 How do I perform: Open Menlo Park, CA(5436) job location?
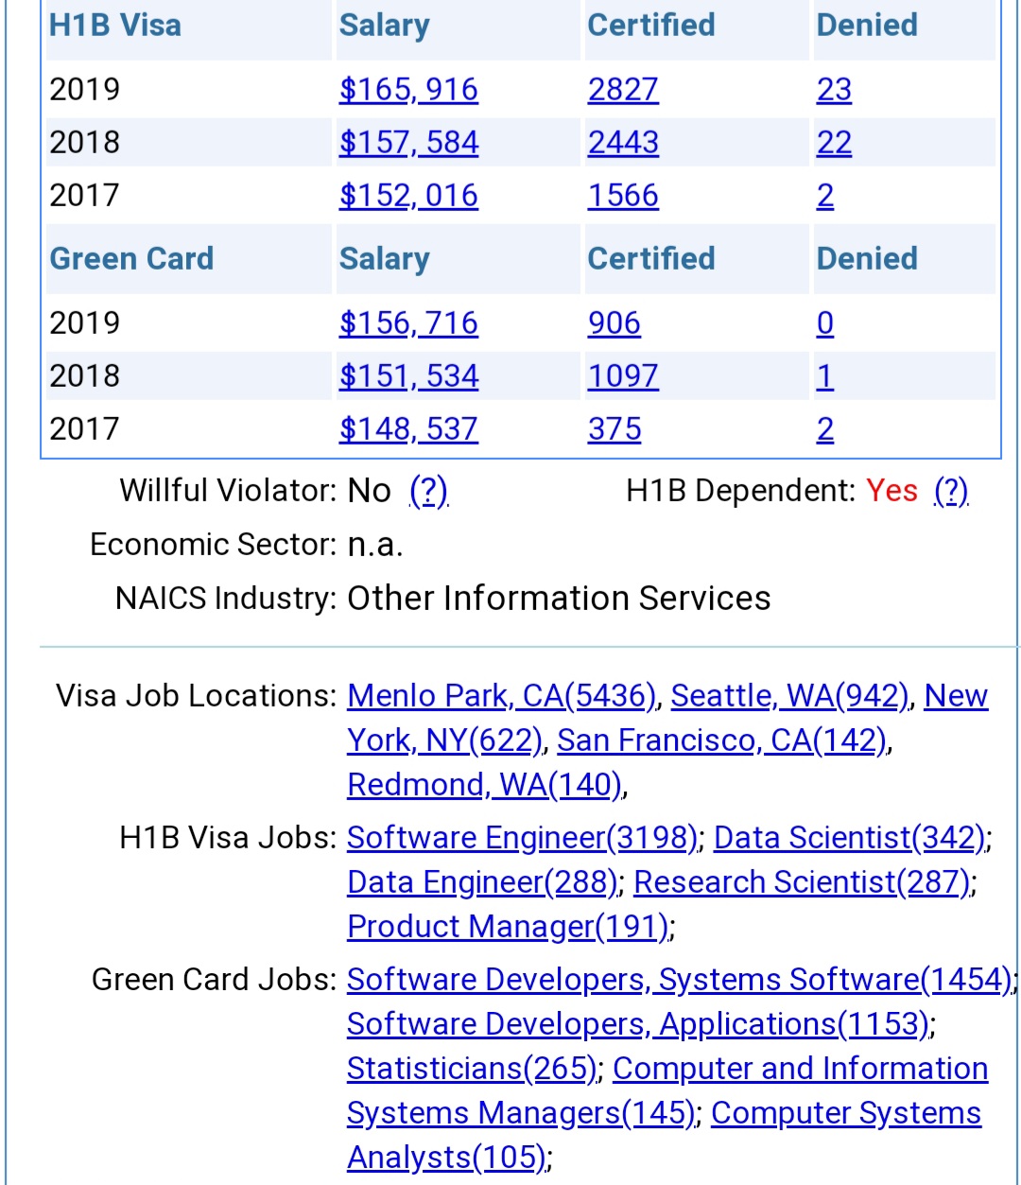(x=501, y=696)
